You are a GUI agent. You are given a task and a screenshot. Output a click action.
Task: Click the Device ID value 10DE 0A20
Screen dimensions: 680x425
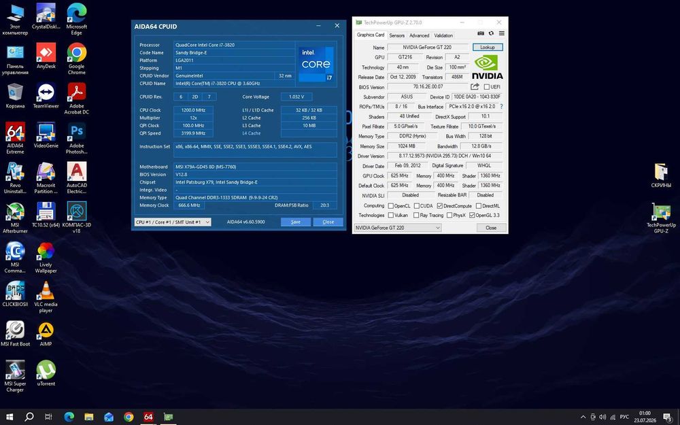pos(477,97)
